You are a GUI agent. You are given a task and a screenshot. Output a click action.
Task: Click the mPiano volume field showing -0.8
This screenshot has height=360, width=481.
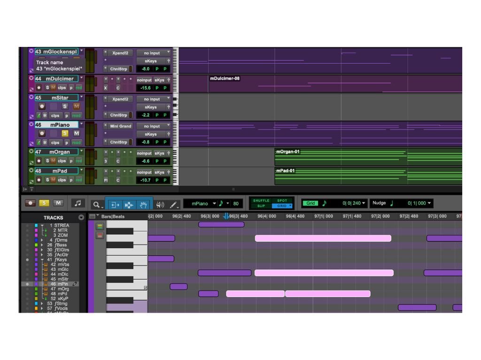pos(146,142)
